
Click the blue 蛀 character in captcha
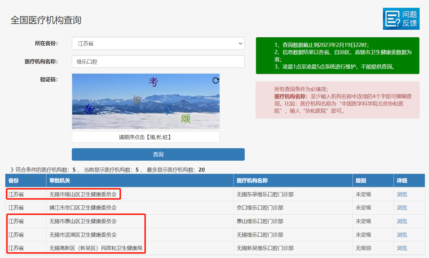click(169, 110)
